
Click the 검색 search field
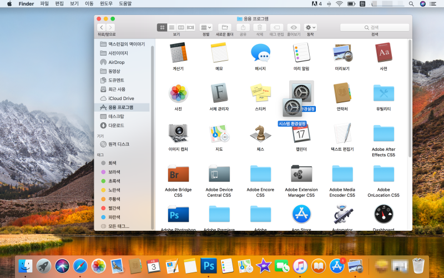pos(375,27)
